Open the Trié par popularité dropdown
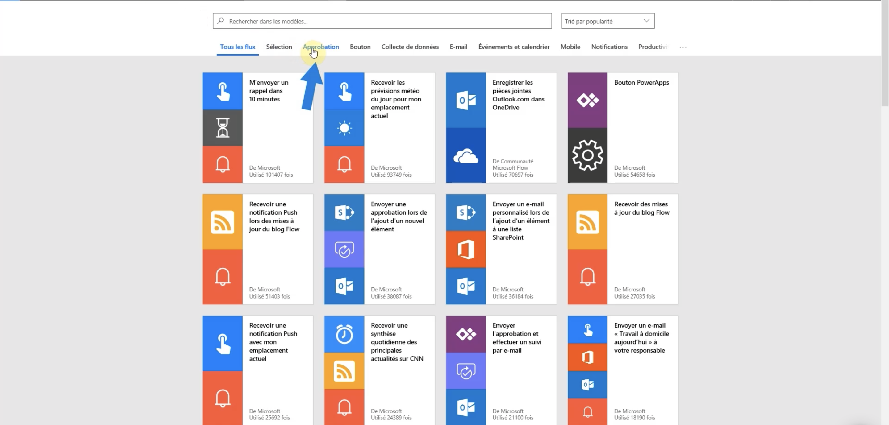 click(x=608, y=21)
